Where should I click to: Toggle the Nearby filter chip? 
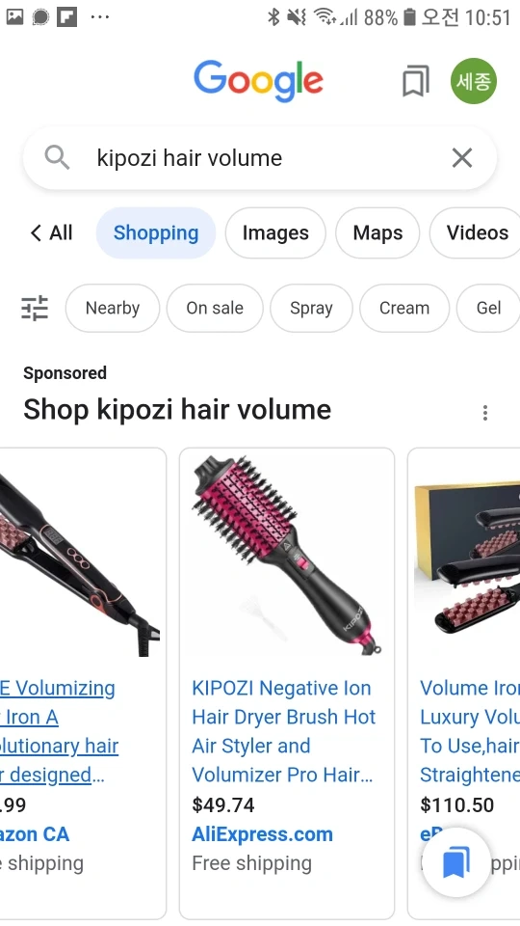113,309
